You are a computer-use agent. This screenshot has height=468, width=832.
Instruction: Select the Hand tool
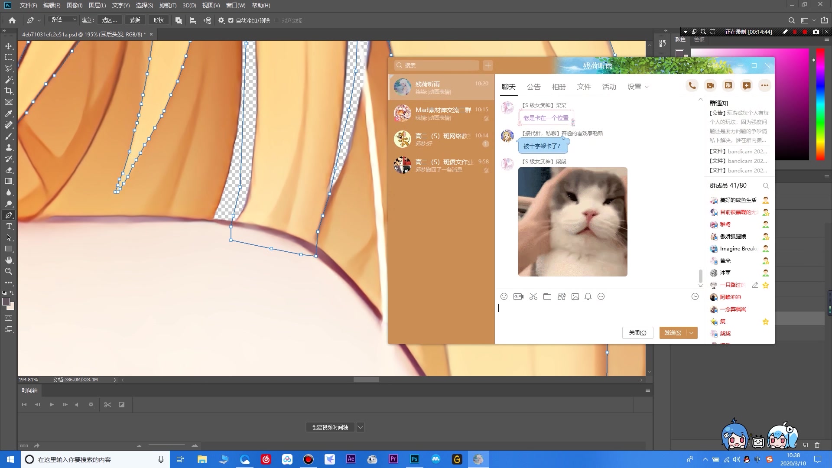(9, 260)
